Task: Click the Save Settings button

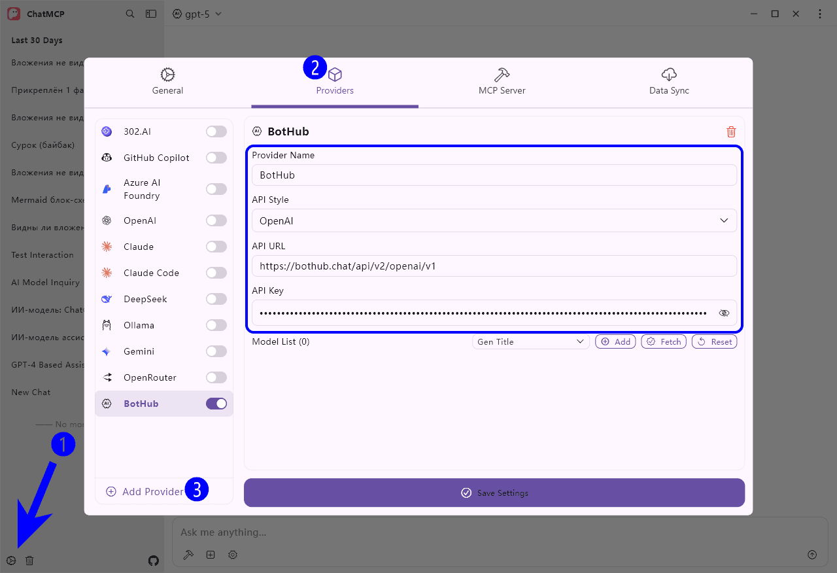Action: click(494, 493)
